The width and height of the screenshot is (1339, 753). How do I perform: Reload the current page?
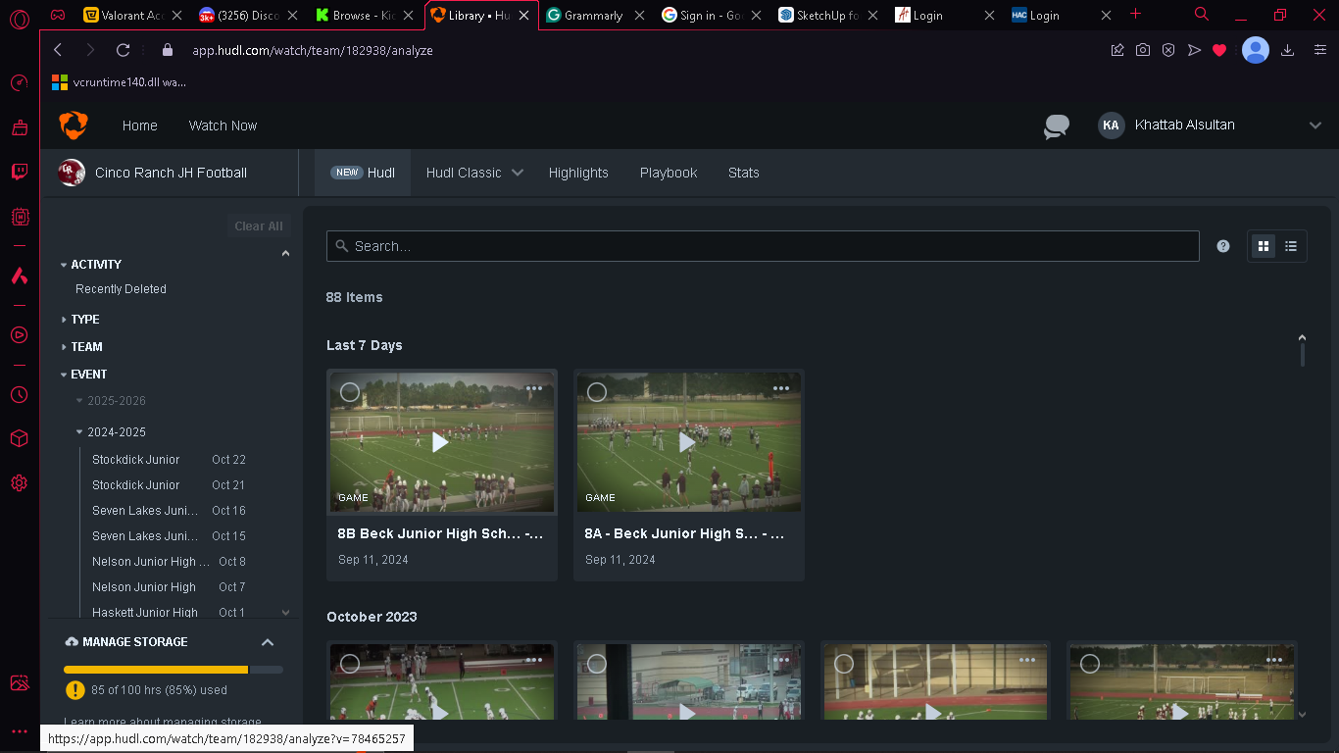coord(123,50)
